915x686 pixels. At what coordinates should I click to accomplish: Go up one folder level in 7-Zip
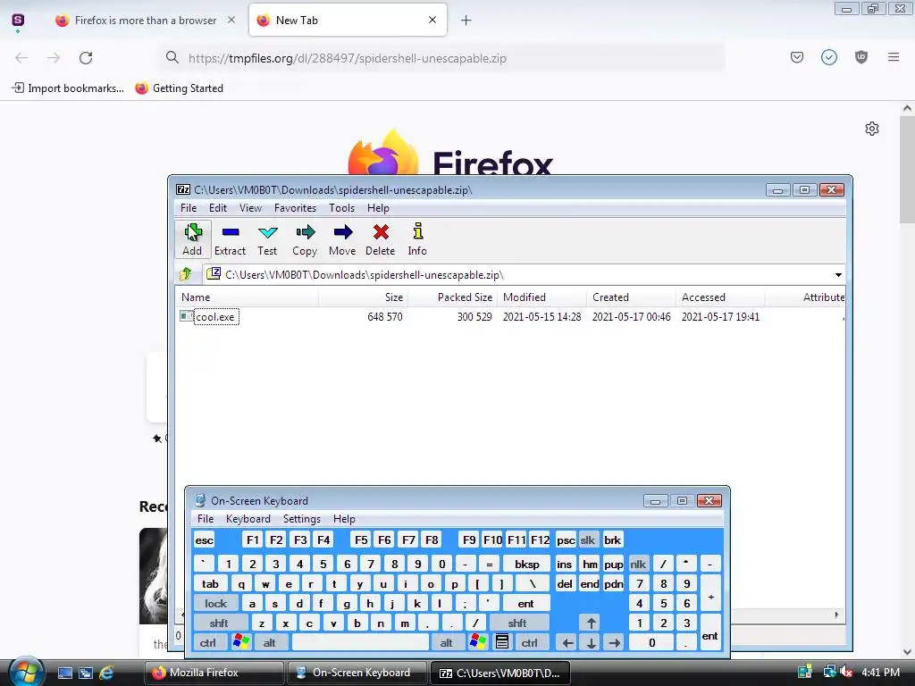tap(186, 273)
